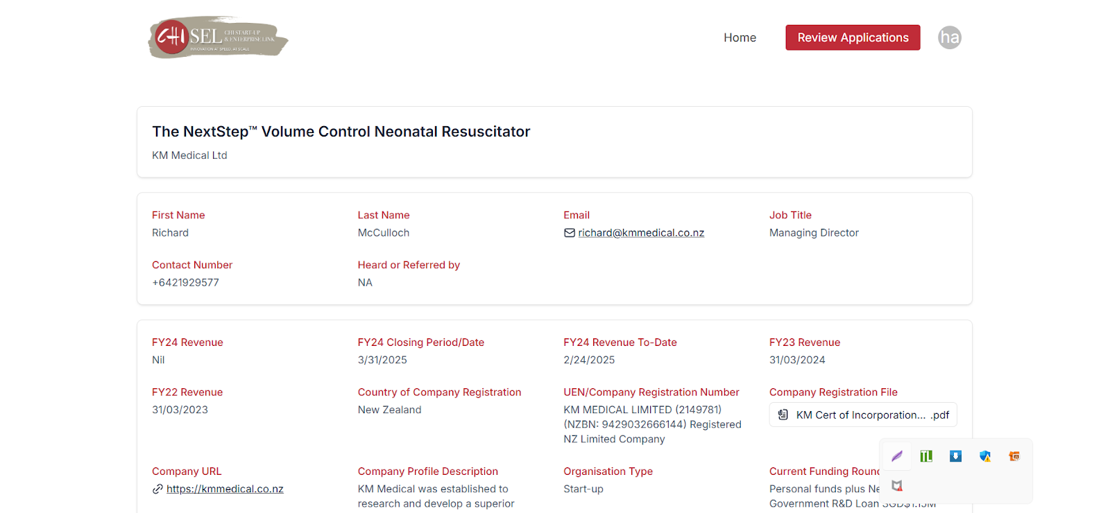The width and height of the screenshot is (1110, 513).
Task: Open the green TL tray icon
Action: tap(926, 456)
